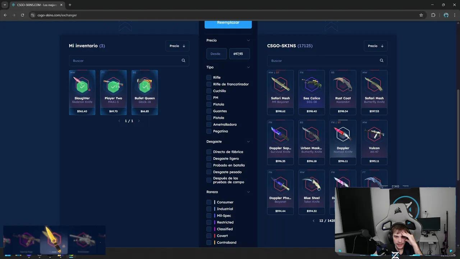Tick the PM type checkbox
This screenshot has height=259, width=460.
click(209, 97)
